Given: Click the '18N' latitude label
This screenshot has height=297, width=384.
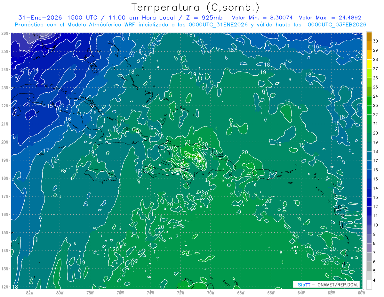Looking at the screenshot, I should 4,178.
